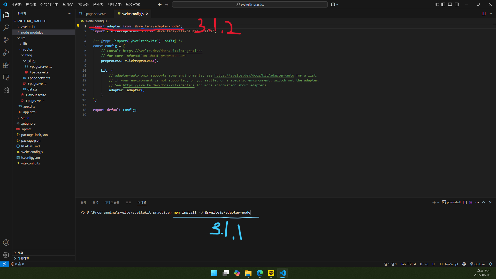Open File Explorer from taskbar

tap(248, 273)
